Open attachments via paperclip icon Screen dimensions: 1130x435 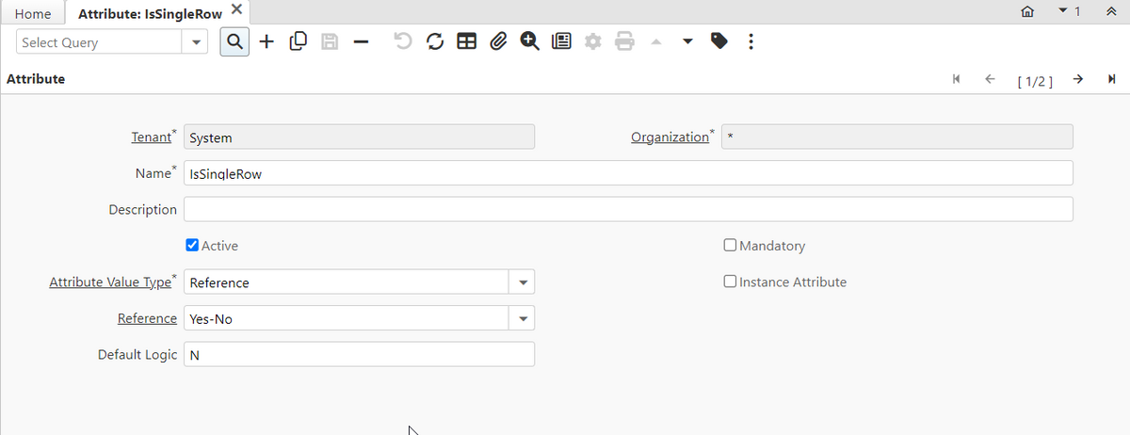[x=498, y=41]
